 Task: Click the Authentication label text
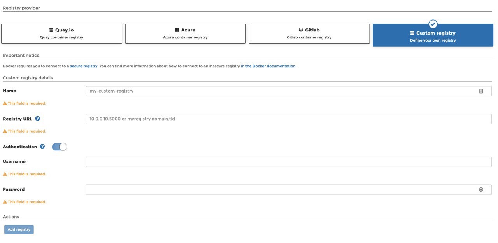pos(20,147)
